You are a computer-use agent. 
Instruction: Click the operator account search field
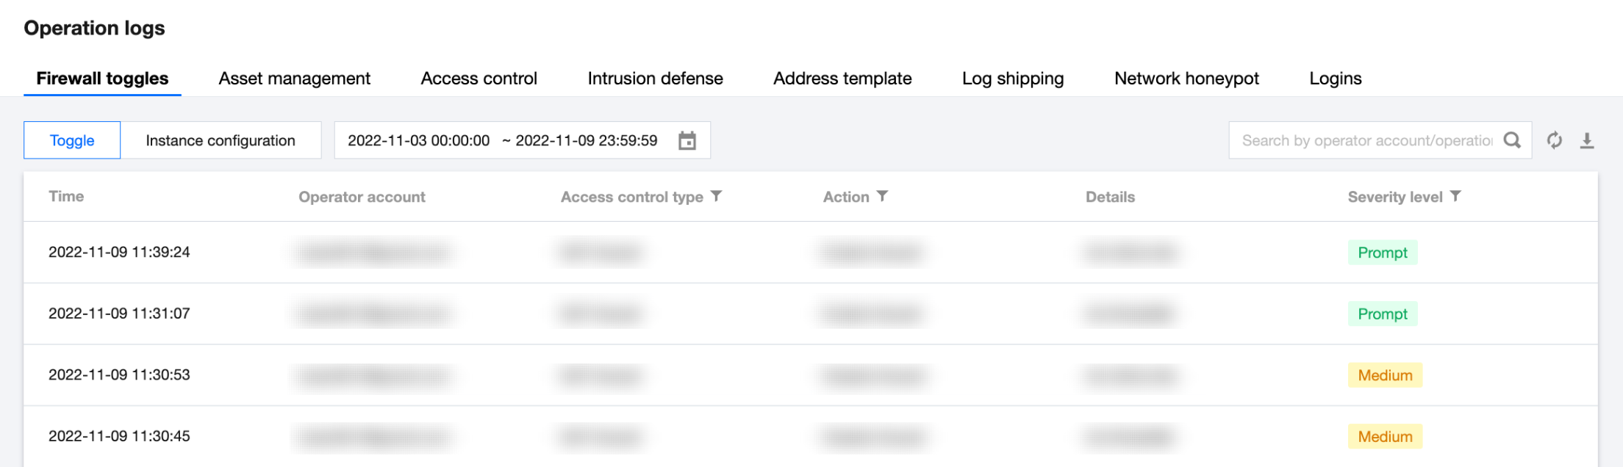click(x=1367, y=140)
